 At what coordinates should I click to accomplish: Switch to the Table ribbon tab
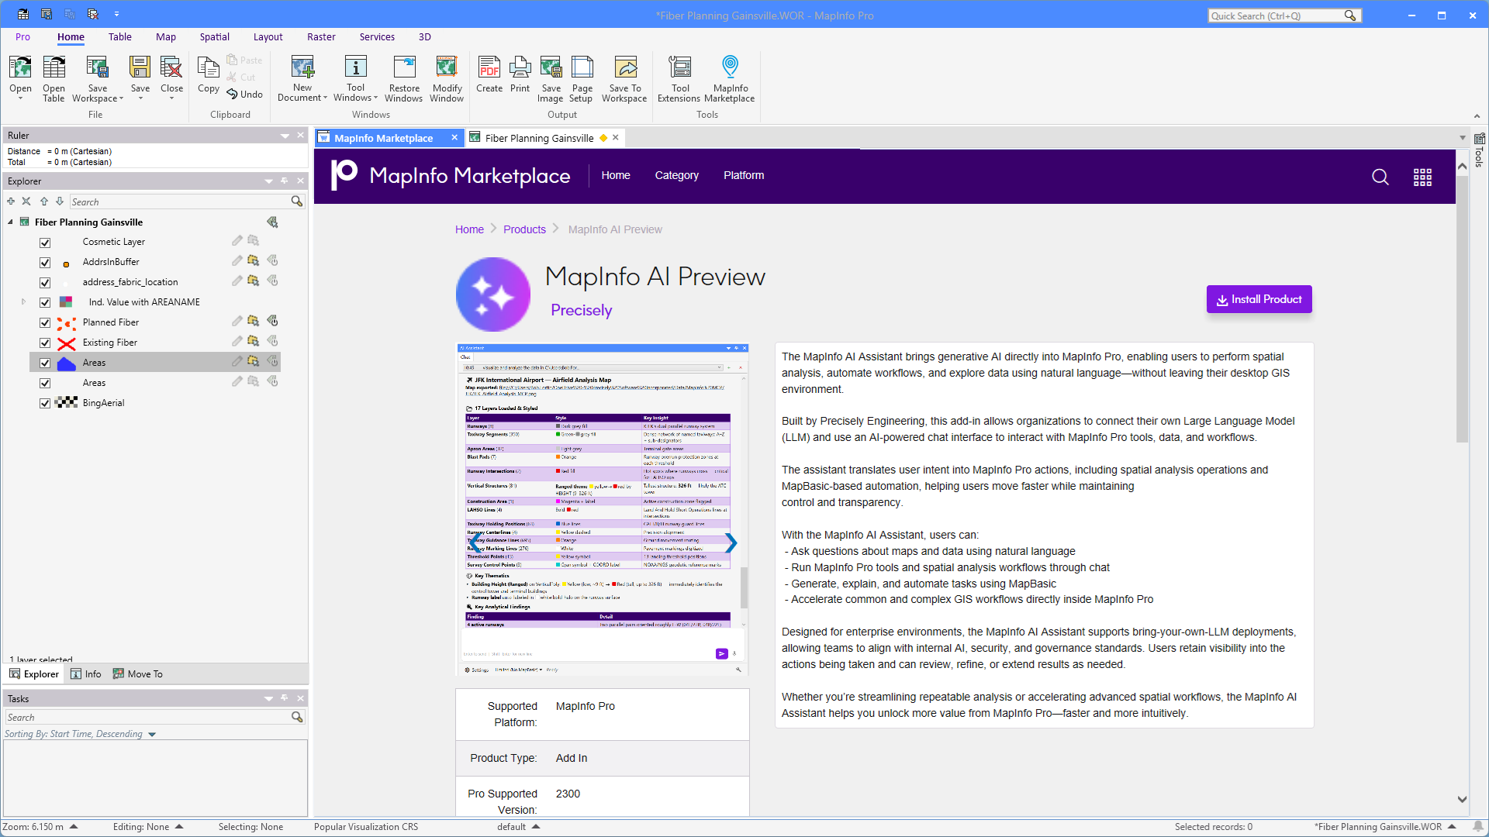point(119,37)
